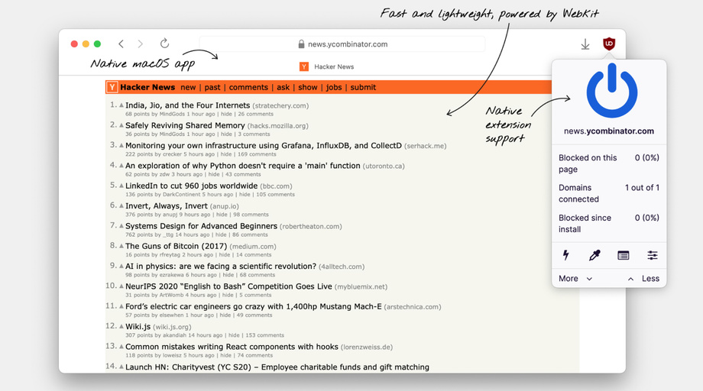Open the 'comments' link in header
Viewport: 703px width, 391px height.
pyautogui.click(x=248, y=87)
